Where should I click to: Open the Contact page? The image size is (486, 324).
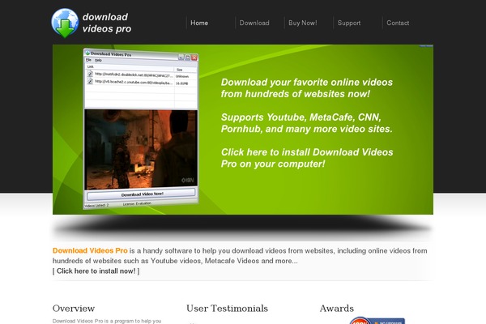398,23
